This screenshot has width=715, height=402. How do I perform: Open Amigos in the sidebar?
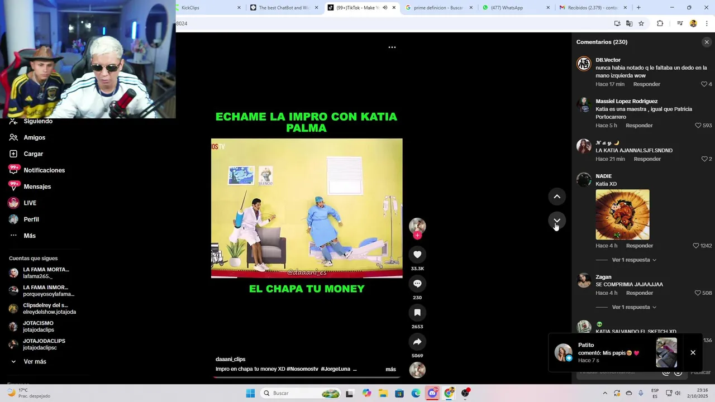pyautogui.click(x=34, y=137)
